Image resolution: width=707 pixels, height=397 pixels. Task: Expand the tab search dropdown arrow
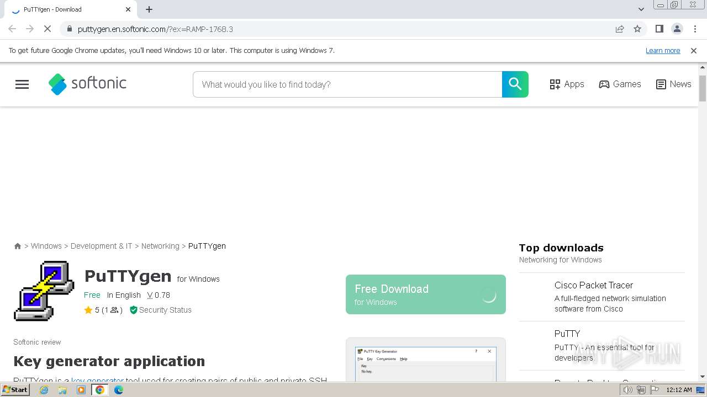click(641, 9)
